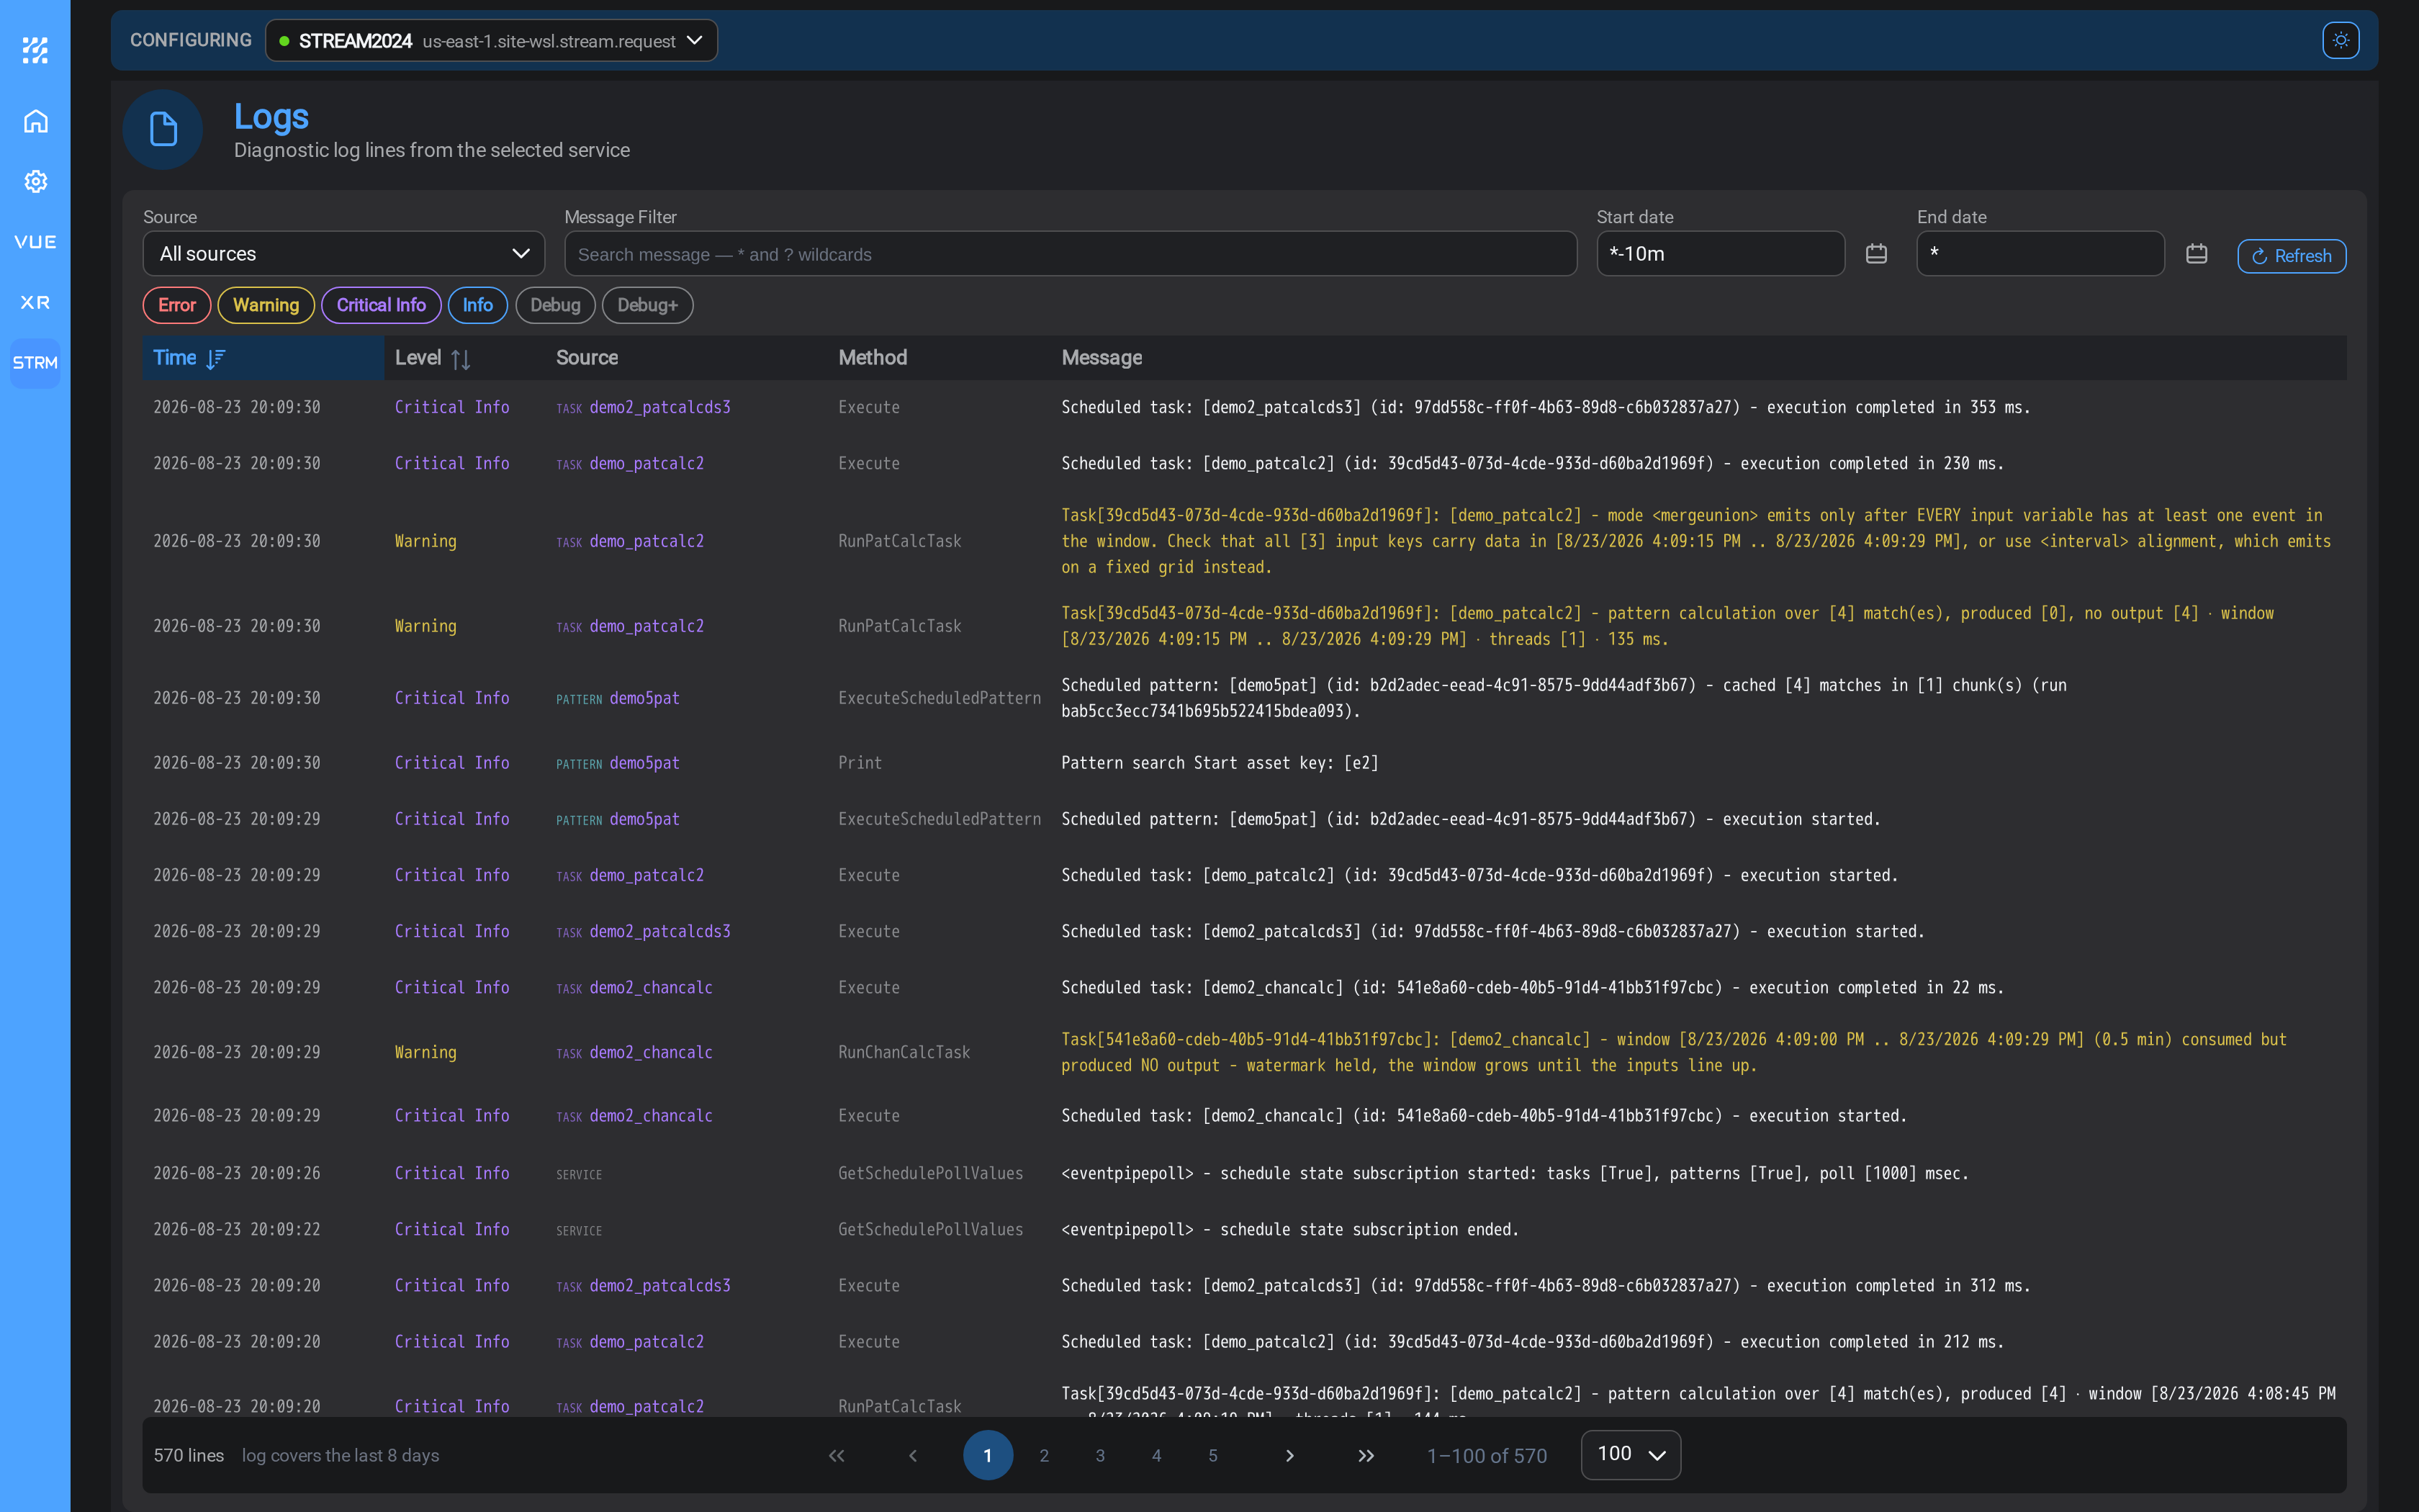Viewport: 2419px width, 1512px height.
Task: Click 'log covers the last 8 days' text
Action: (x=340, y=1456)
